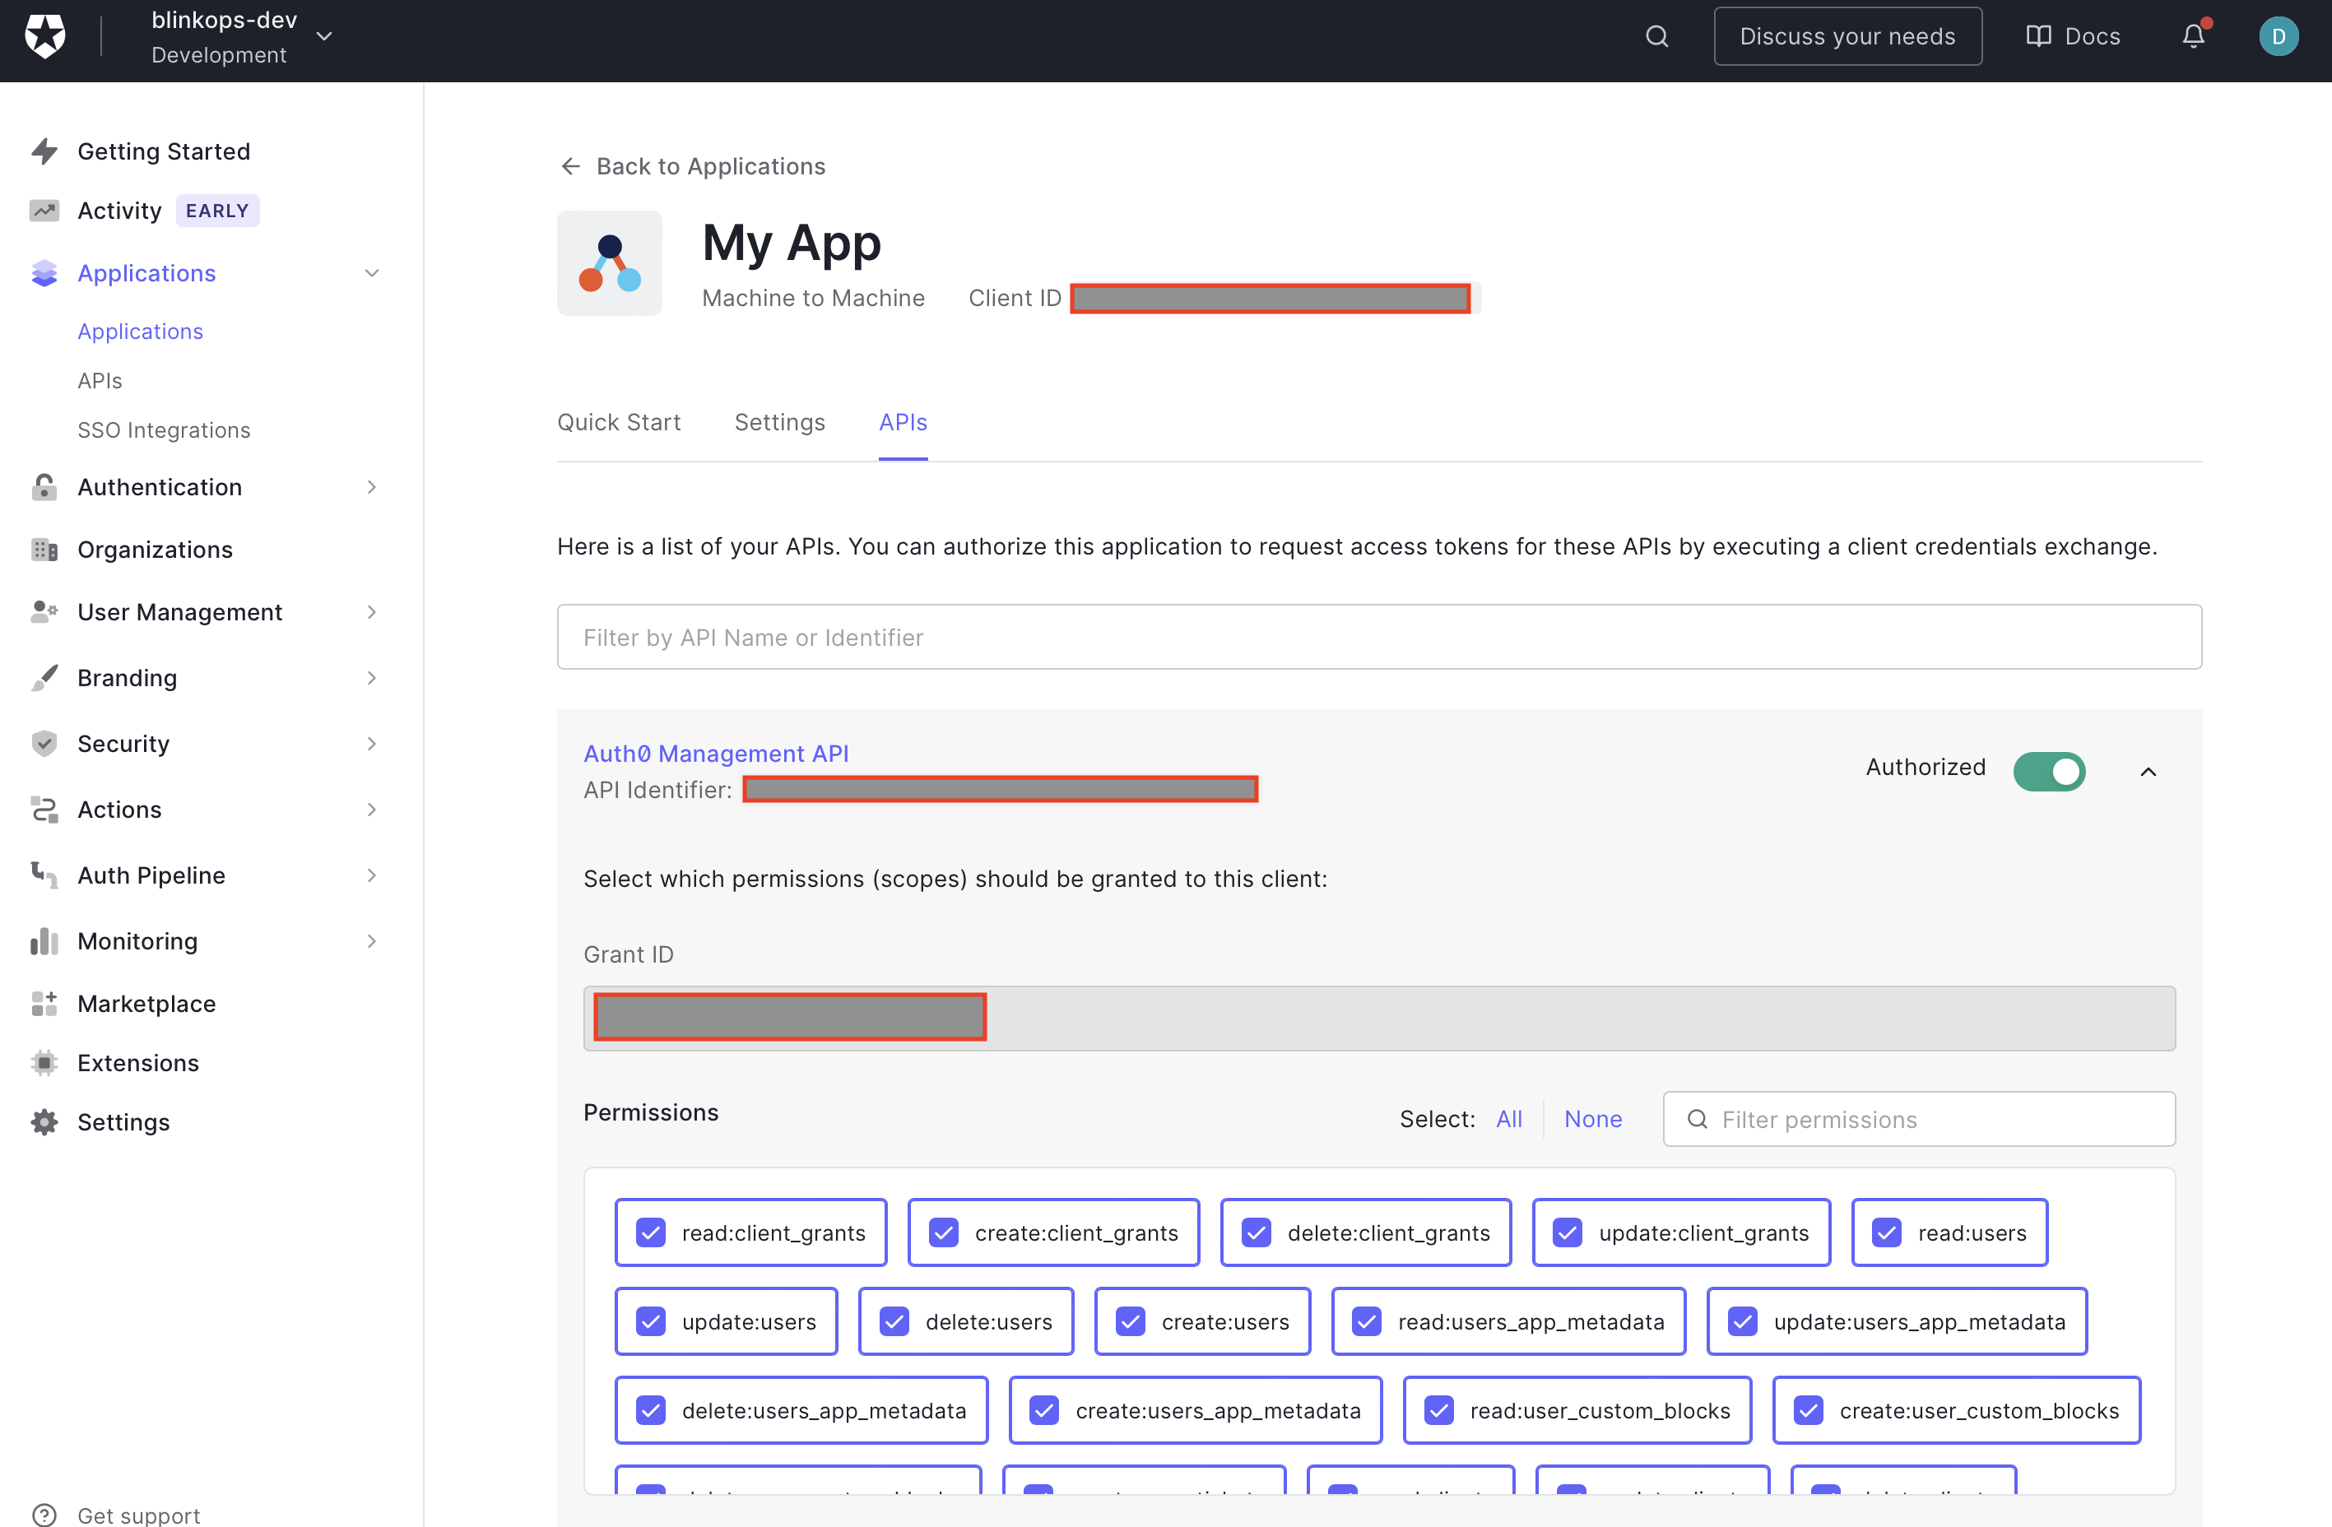Switch to the Settings tab of My App
Screen dimensions: 2332x1527
pyautogui.click(x=779, y=422)
